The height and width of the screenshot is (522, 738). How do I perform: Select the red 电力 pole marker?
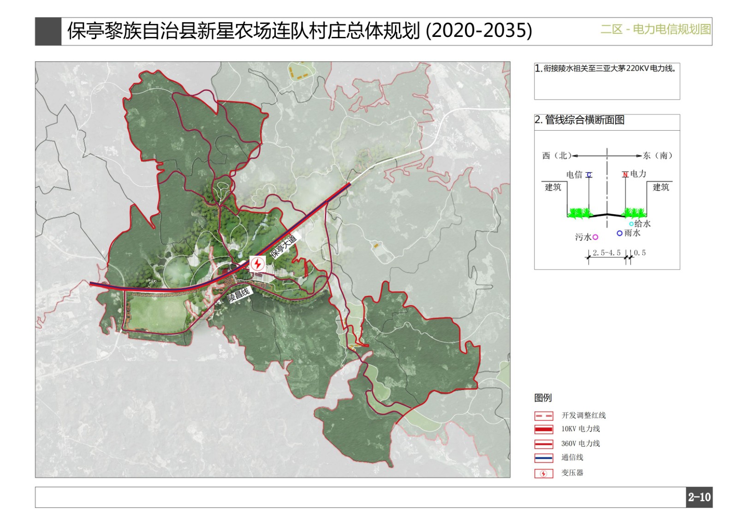625,174
